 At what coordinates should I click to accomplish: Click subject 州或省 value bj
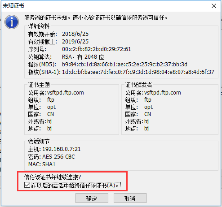[49, 121]
